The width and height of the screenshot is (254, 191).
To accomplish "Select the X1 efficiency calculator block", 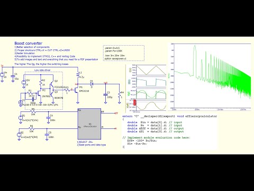I will (89, 124).
